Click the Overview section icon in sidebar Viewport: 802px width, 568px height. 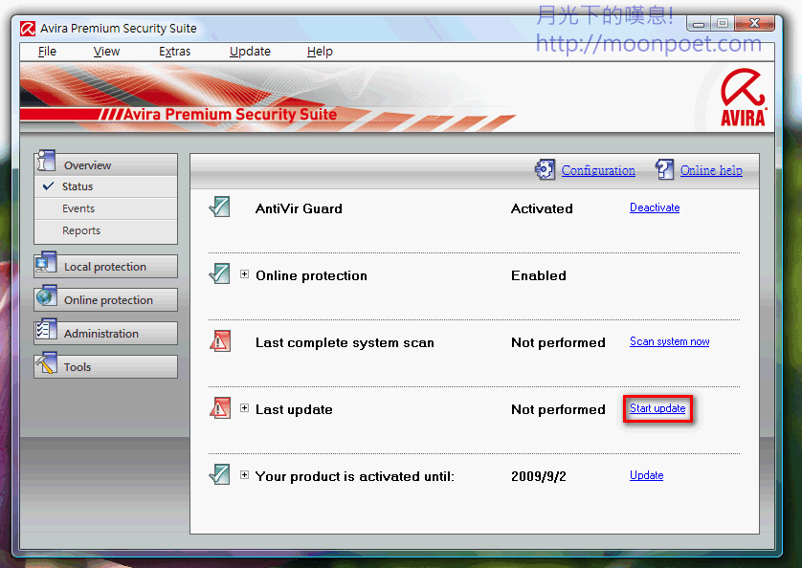46,164
